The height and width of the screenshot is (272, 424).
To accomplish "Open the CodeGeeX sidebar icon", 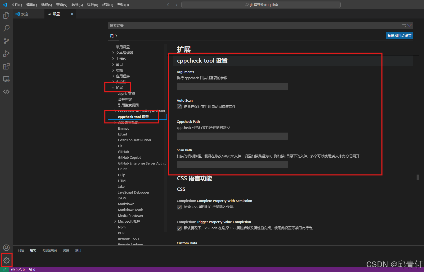I will click(6, 92).
